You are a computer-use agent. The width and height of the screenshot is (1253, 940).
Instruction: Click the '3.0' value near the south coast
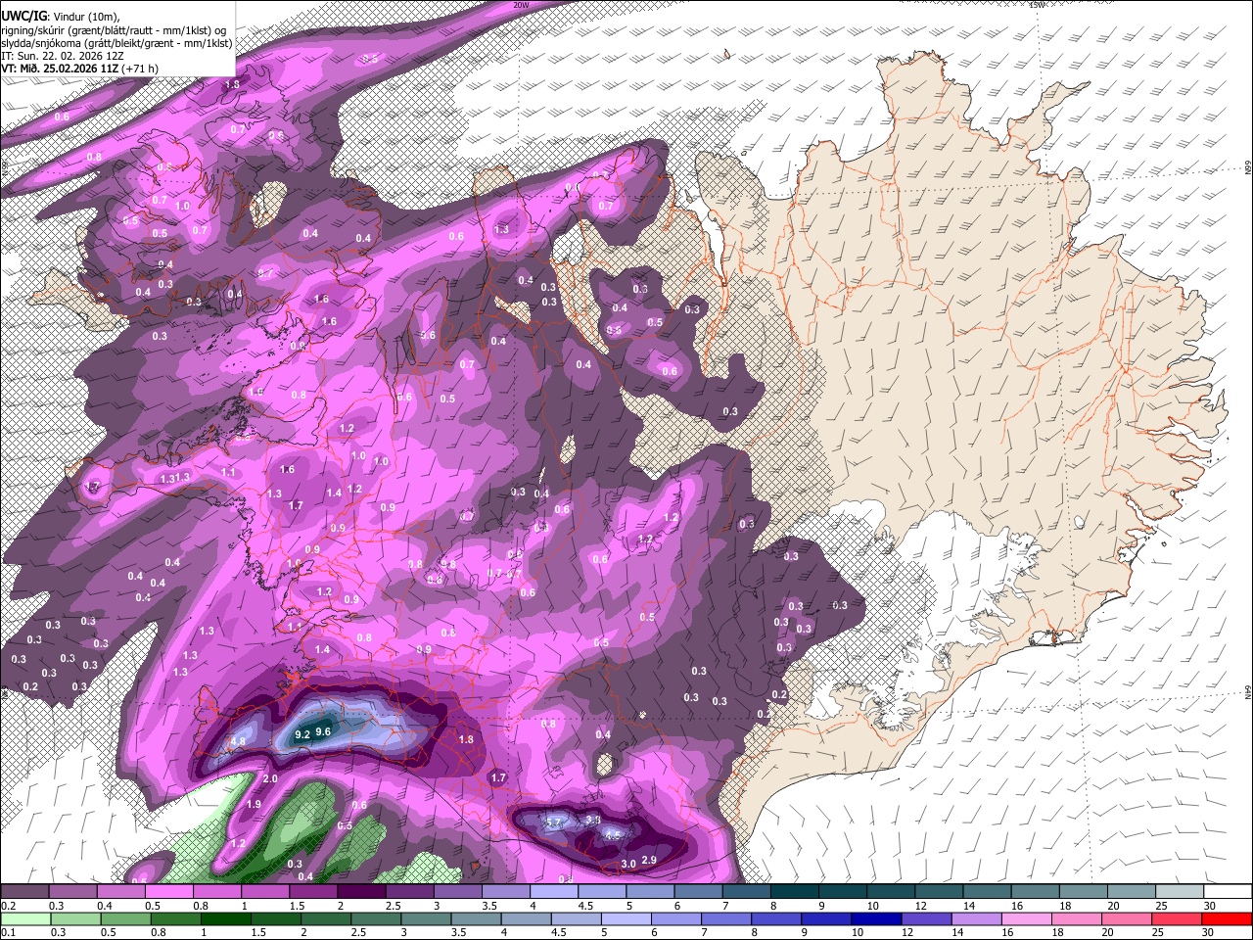pyautogui.click(x=628, y=863)
